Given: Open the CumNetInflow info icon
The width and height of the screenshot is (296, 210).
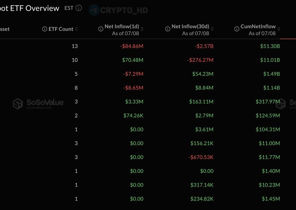Looking at the screenshot, I should tap(237, 29).
